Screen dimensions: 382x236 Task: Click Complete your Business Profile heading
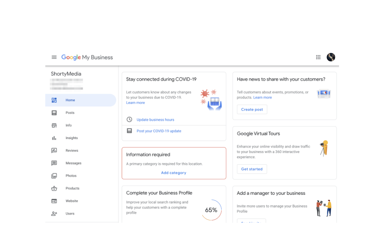[x=159, y=193]
